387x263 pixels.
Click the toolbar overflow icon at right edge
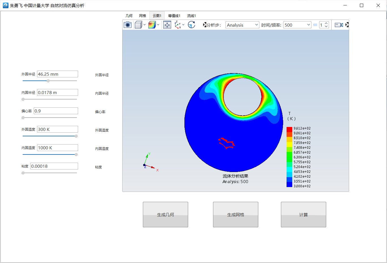tap(347, 25)
